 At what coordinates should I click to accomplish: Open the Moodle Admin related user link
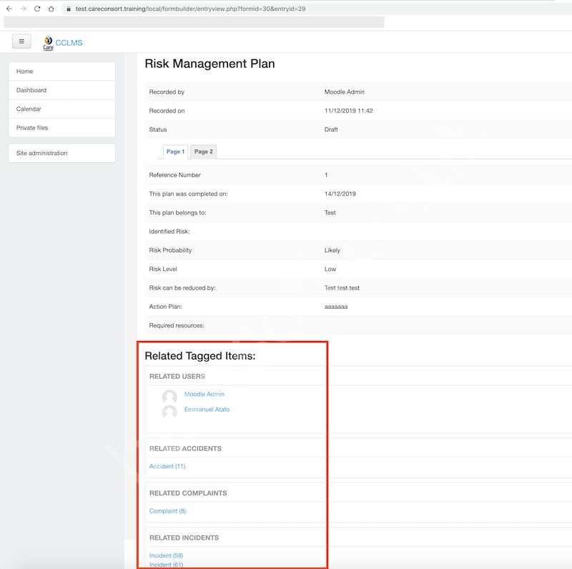[x=204, y=394]
